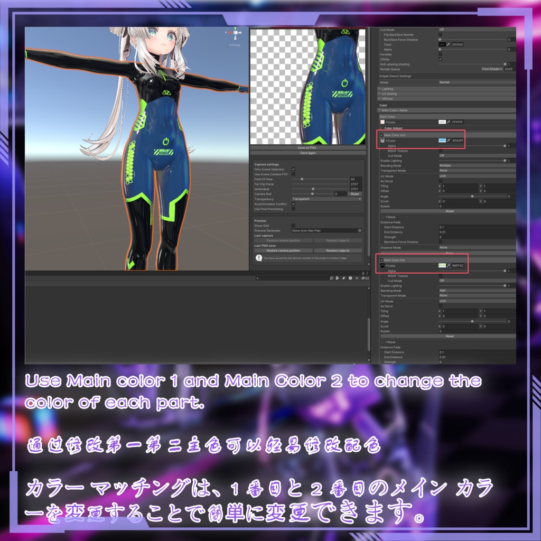Open the Dissolve Mode dropdown
The width and height of the screenshot is (541, 541).
477,247
